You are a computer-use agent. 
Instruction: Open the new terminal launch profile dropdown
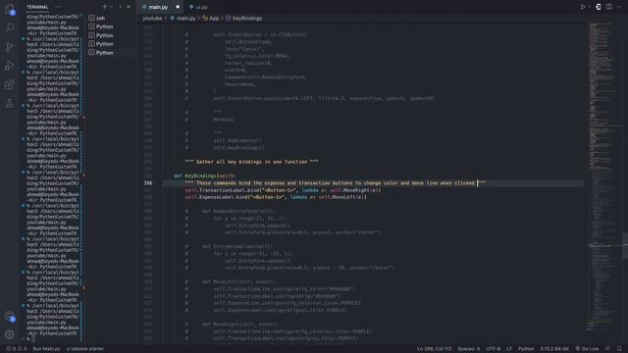point(111,7)
